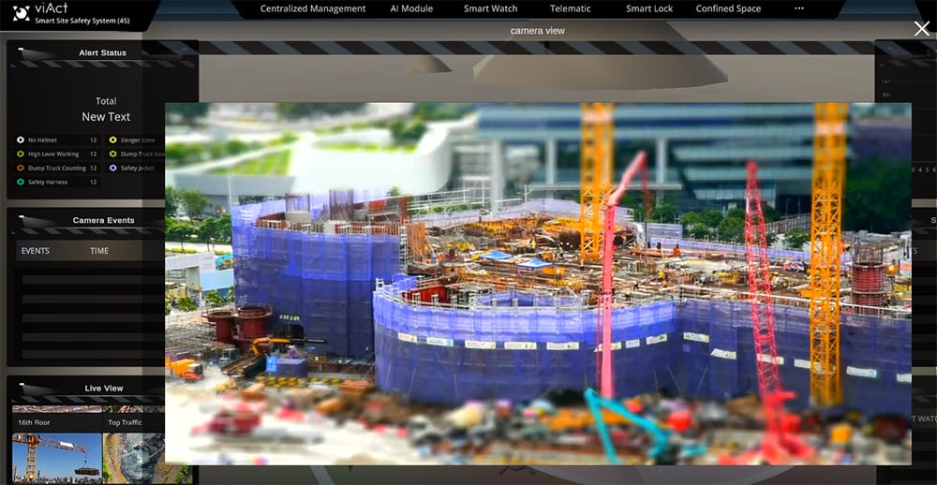Screen dimensions: 937x485
Task: Open the 16th Floor crane camera thumbnail
Action: tap(57, 457)
